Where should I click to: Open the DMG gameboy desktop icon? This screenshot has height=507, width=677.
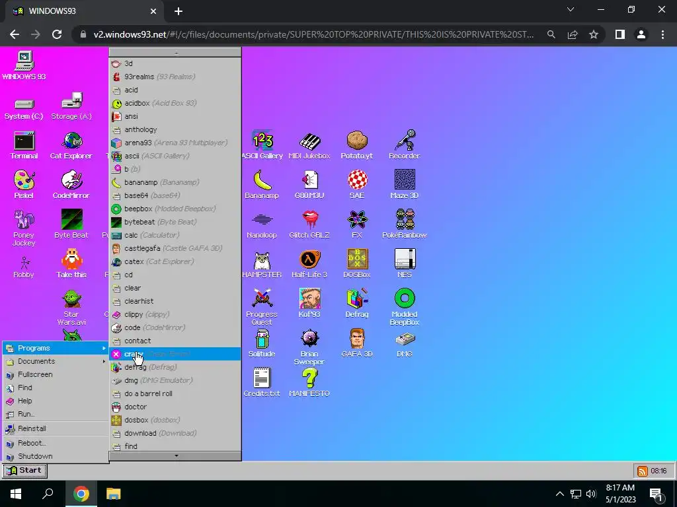pyautogui.click(x=405, y=345)
